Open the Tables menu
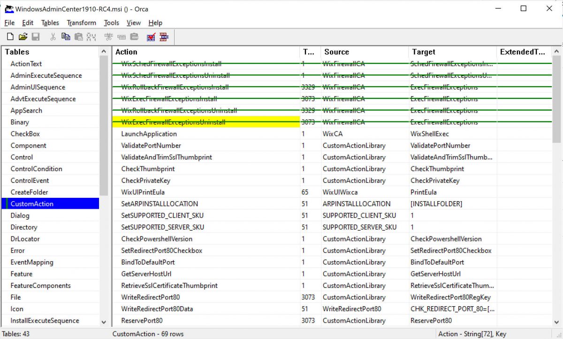The width and height of the screenshot is (563, 339). coord(50,23)
